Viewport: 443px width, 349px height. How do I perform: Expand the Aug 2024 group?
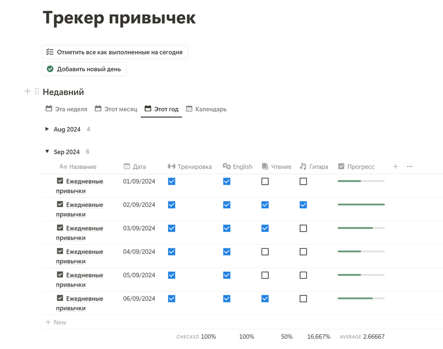(x=47, y=129)
